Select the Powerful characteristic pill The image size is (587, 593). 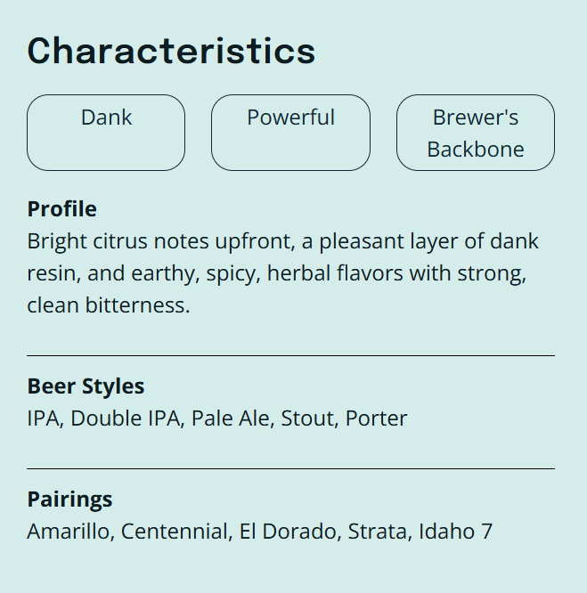(290, 132)
